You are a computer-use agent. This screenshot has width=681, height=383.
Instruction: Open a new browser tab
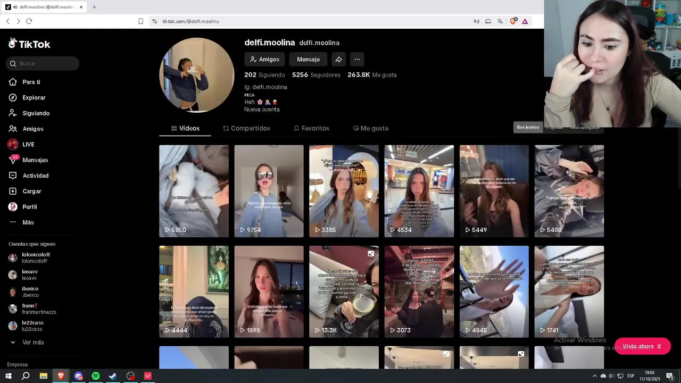94,7
